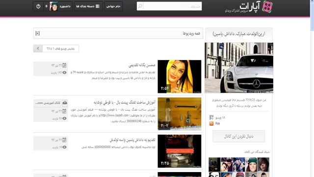Open the first video thumbnail 2:56
Viewport: 314px width, 177px height.
point(180,77)
